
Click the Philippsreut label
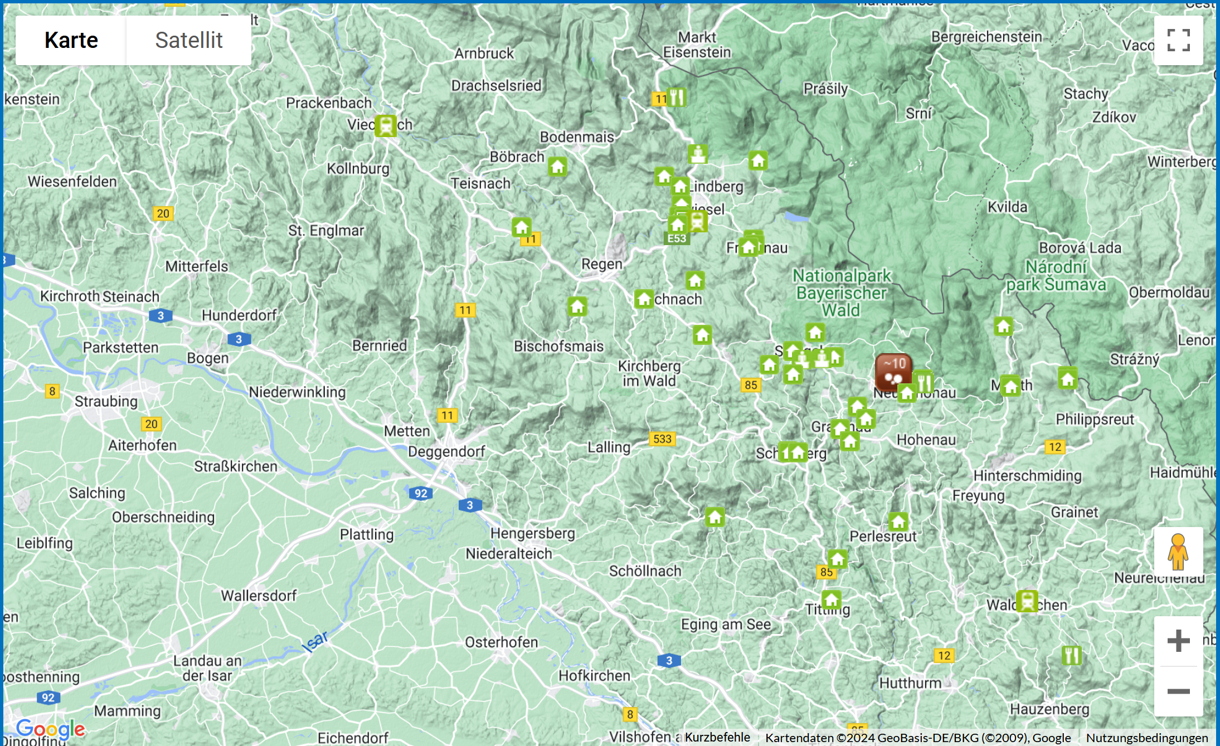pos(1095,419)
